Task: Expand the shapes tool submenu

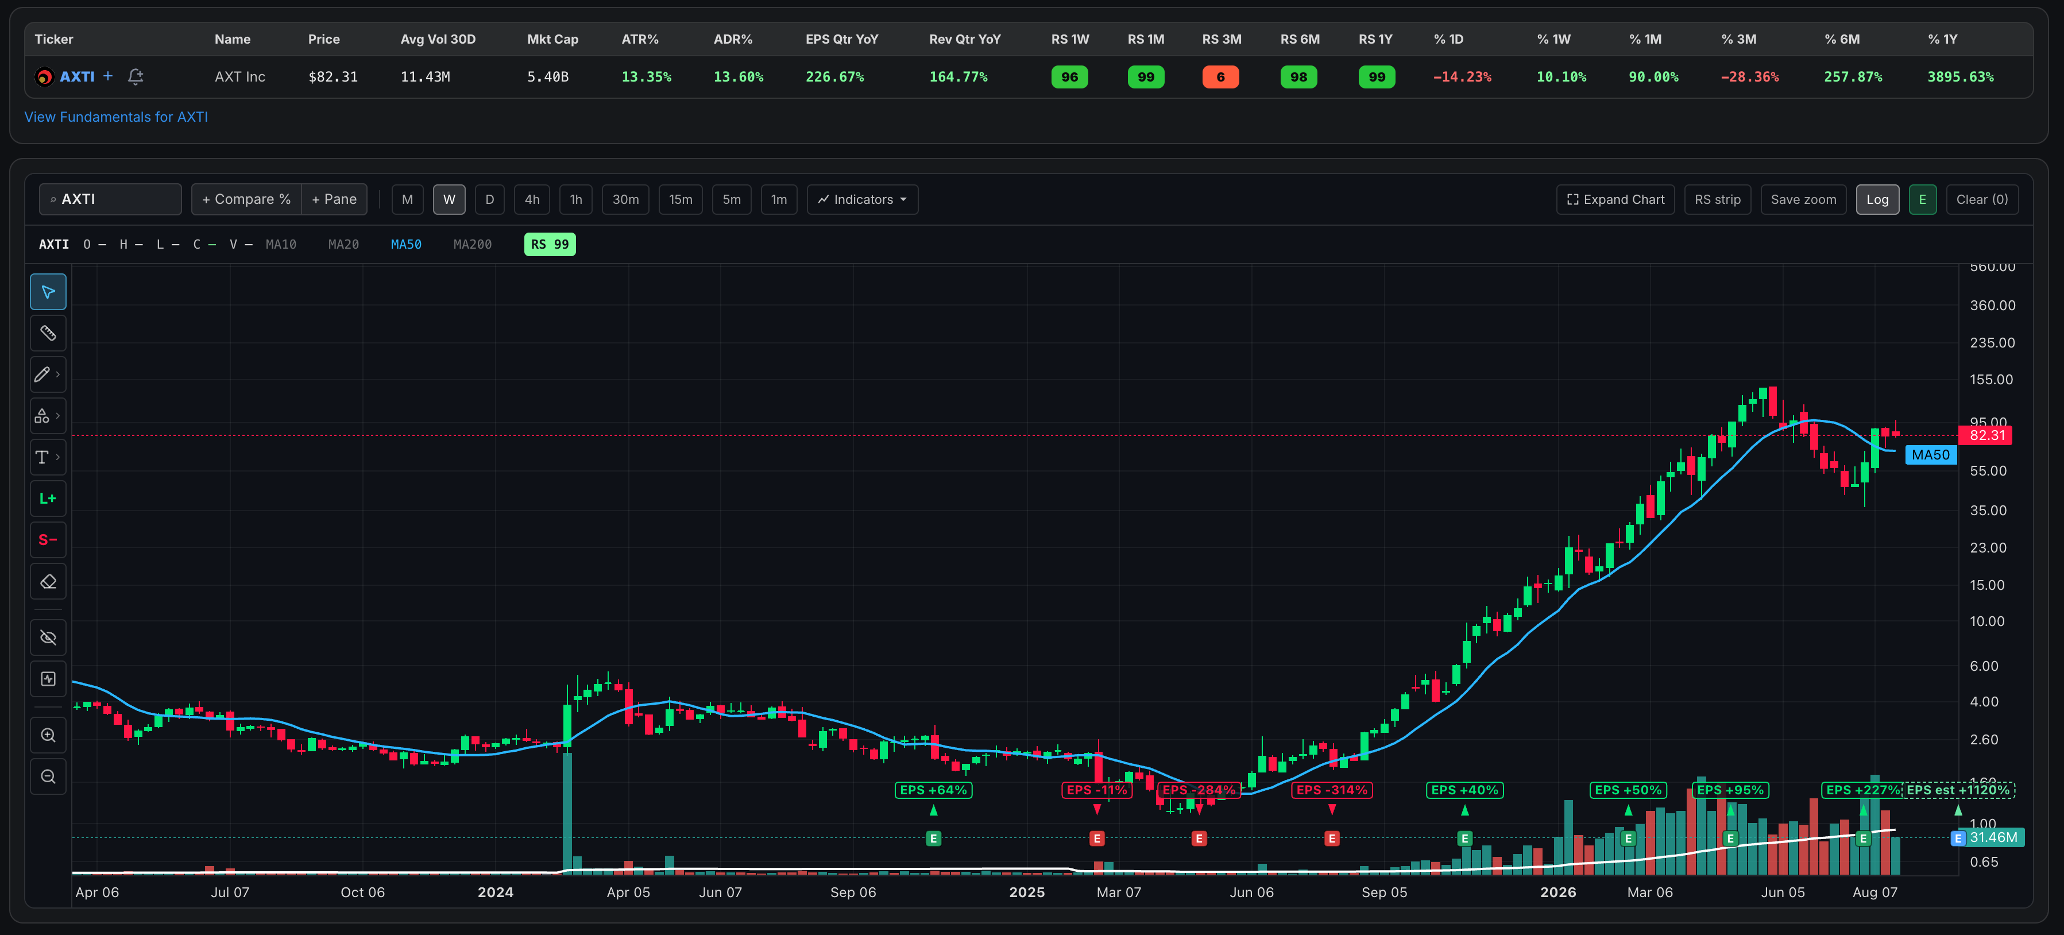Action: click(48, 416)
